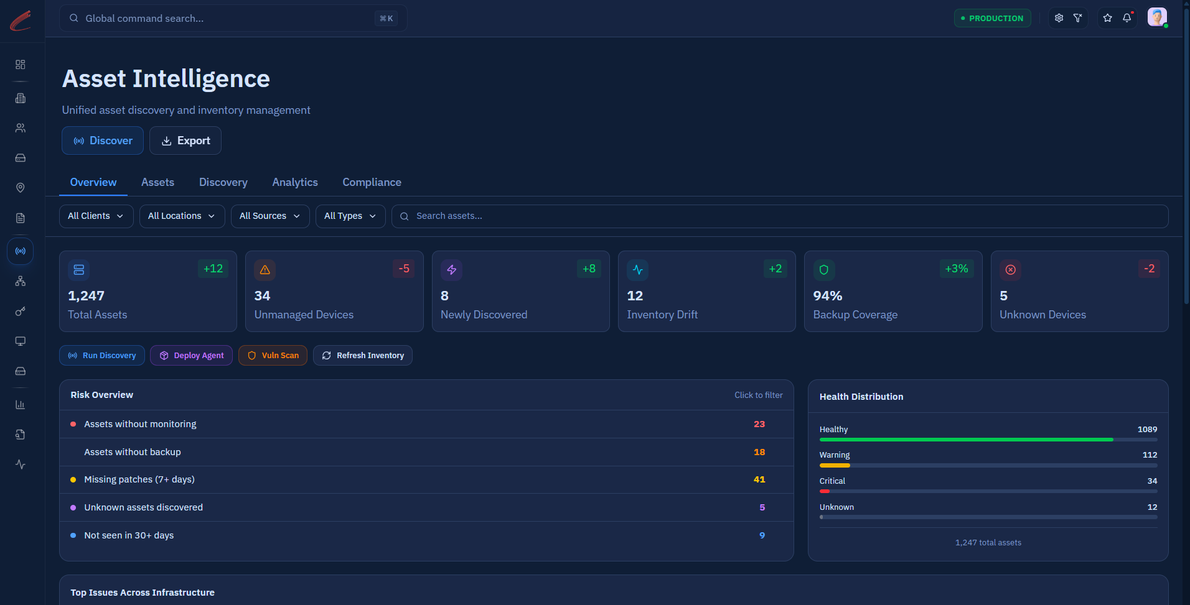
Task: Click the +3% Backup Coverage change badge
Action: click(x=957, y=269)
